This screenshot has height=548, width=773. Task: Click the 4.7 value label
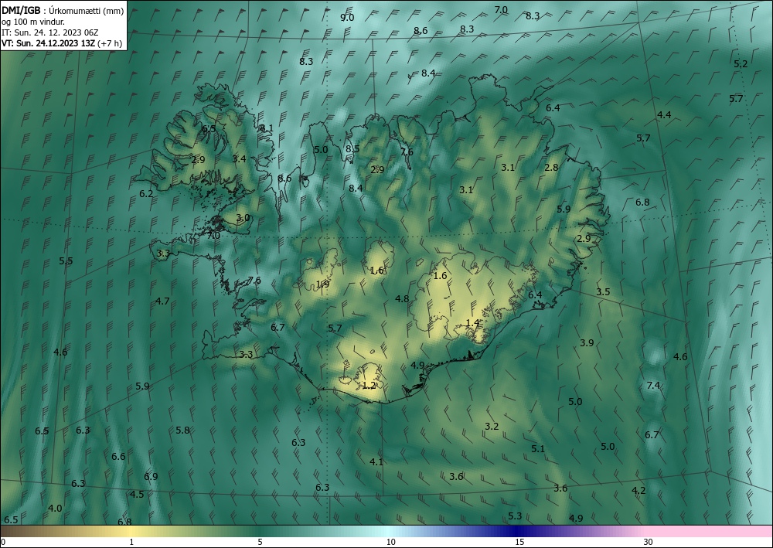[x=162, y=301]
